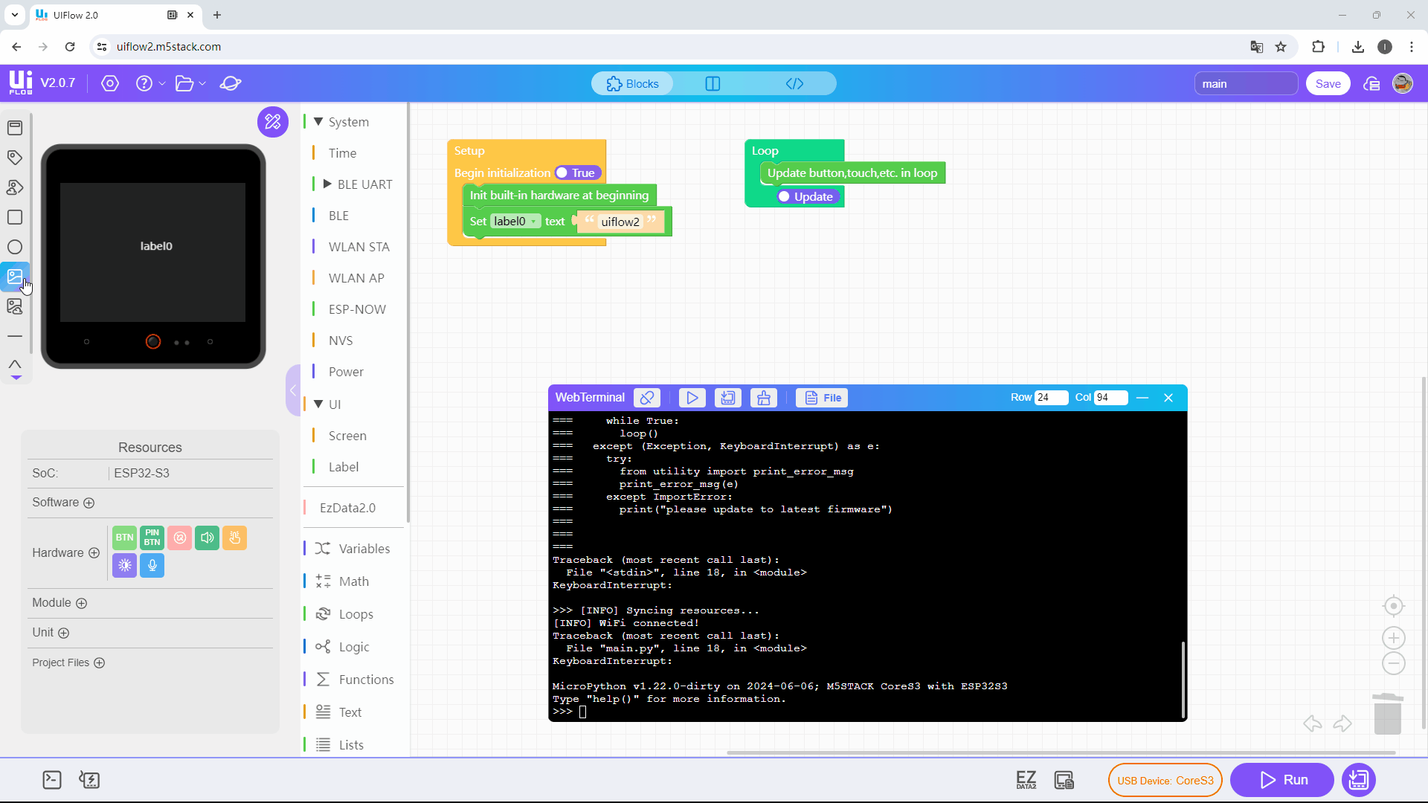Add a Module with plus icon

82,603
